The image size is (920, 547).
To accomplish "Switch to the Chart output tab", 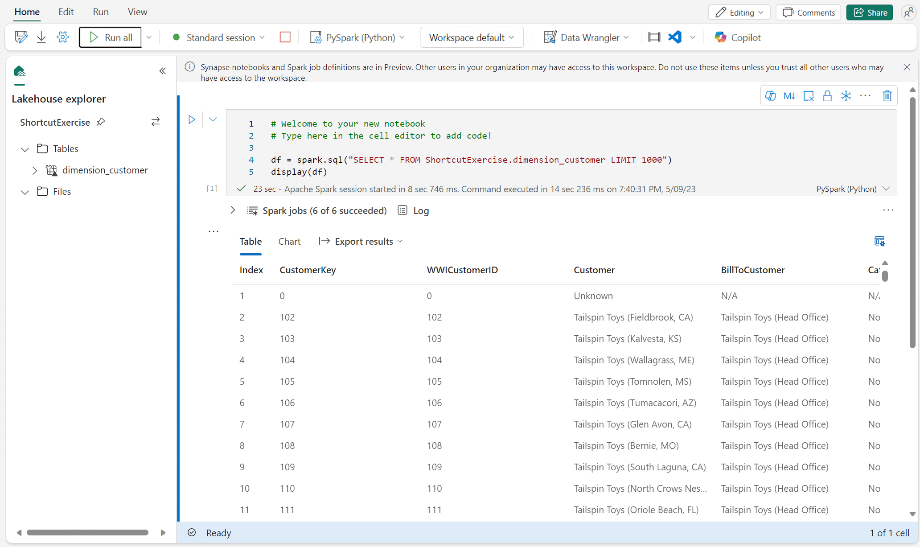I will coord(289,242).
